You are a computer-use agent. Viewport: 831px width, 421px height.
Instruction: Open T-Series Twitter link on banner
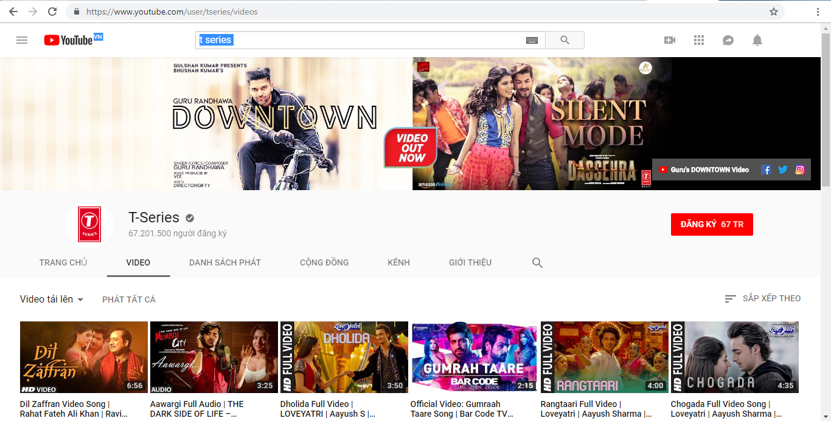click(x=783, y=169)
